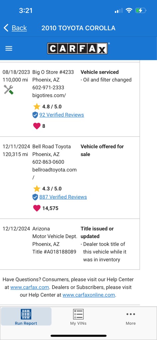Image resolution: width=157 pixels, height=340 pixels.
Task: Tap the star beside 4.3 / 5.0
Action: click(37, 189)
